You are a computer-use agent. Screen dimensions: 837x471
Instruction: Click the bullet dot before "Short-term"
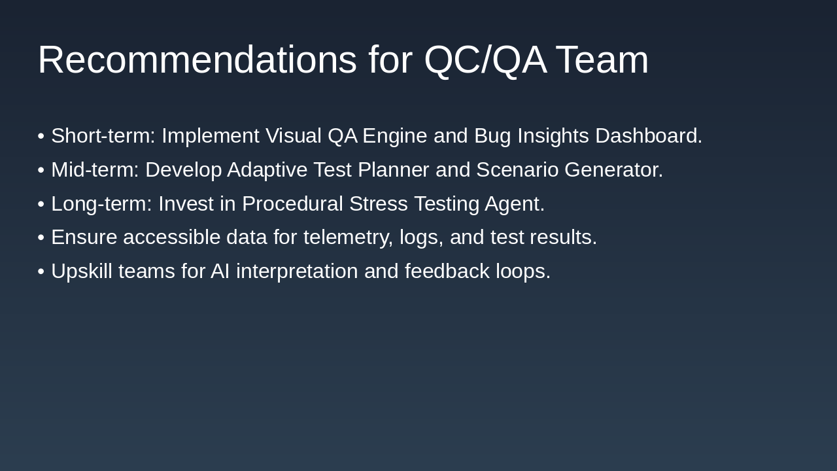(41, 136)
